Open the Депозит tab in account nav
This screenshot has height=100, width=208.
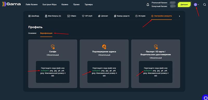pos(103,16)
